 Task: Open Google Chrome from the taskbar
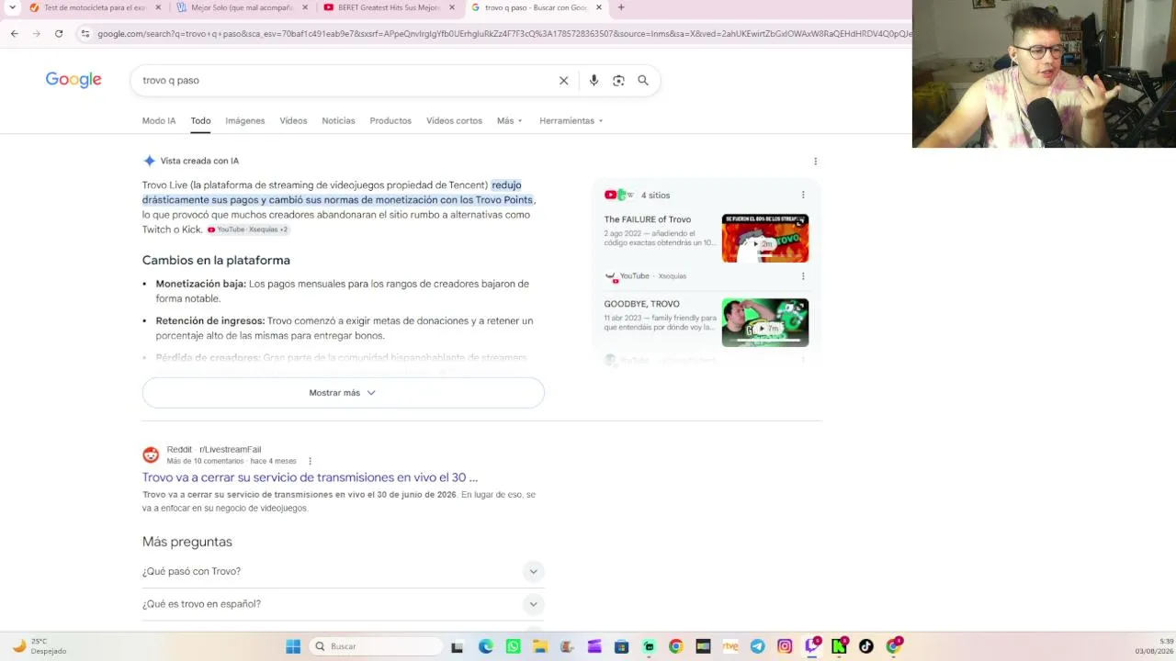pyautogui.click(x=676, y=646)
